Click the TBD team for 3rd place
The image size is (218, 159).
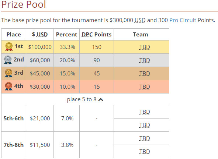tap(145, 74)
